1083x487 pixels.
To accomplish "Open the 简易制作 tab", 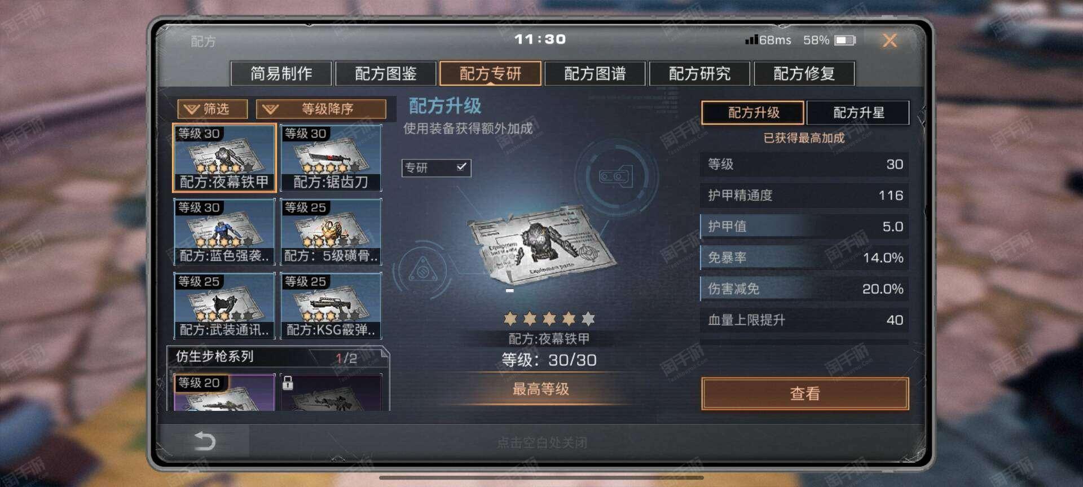I will click(x=281, y=73).
